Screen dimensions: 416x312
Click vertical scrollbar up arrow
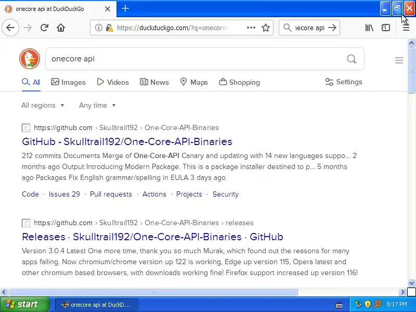click(411, 43)
